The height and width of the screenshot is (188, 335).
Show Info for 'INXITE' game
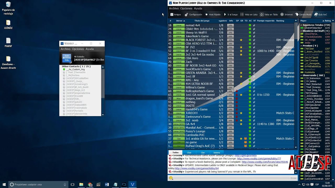tap(230, 106)
